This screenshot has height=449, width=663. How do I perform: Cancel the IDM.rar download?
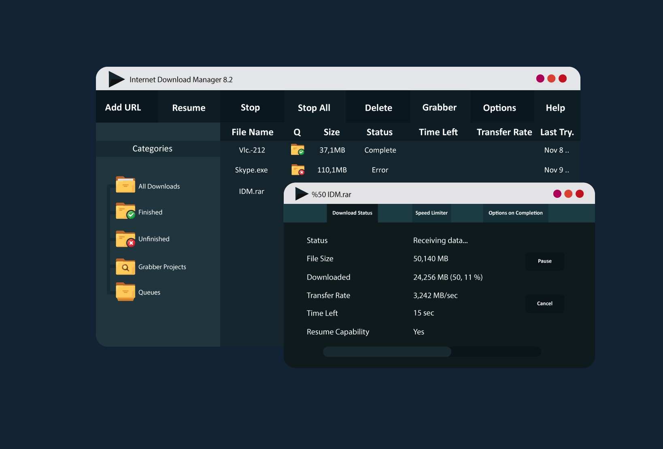(x=544, y=304)
